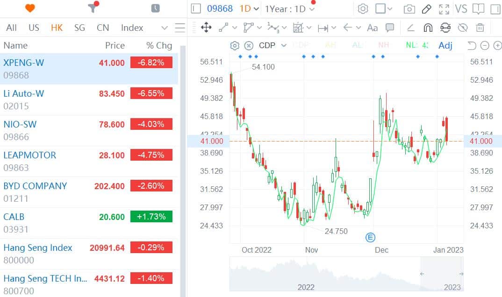This screenshot has height=297, width=502.
Task: Click Adj to change price adjustment
Action: tap(445, 45)
